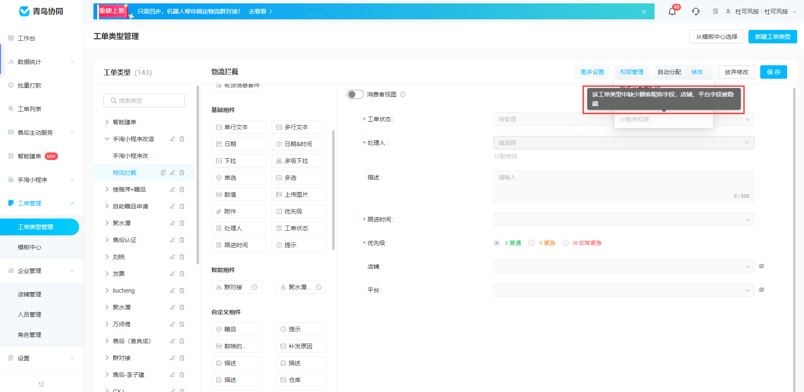Expand 数据统计 sidebar menu
Screen dimensions: 804x392
pos(42,62)
